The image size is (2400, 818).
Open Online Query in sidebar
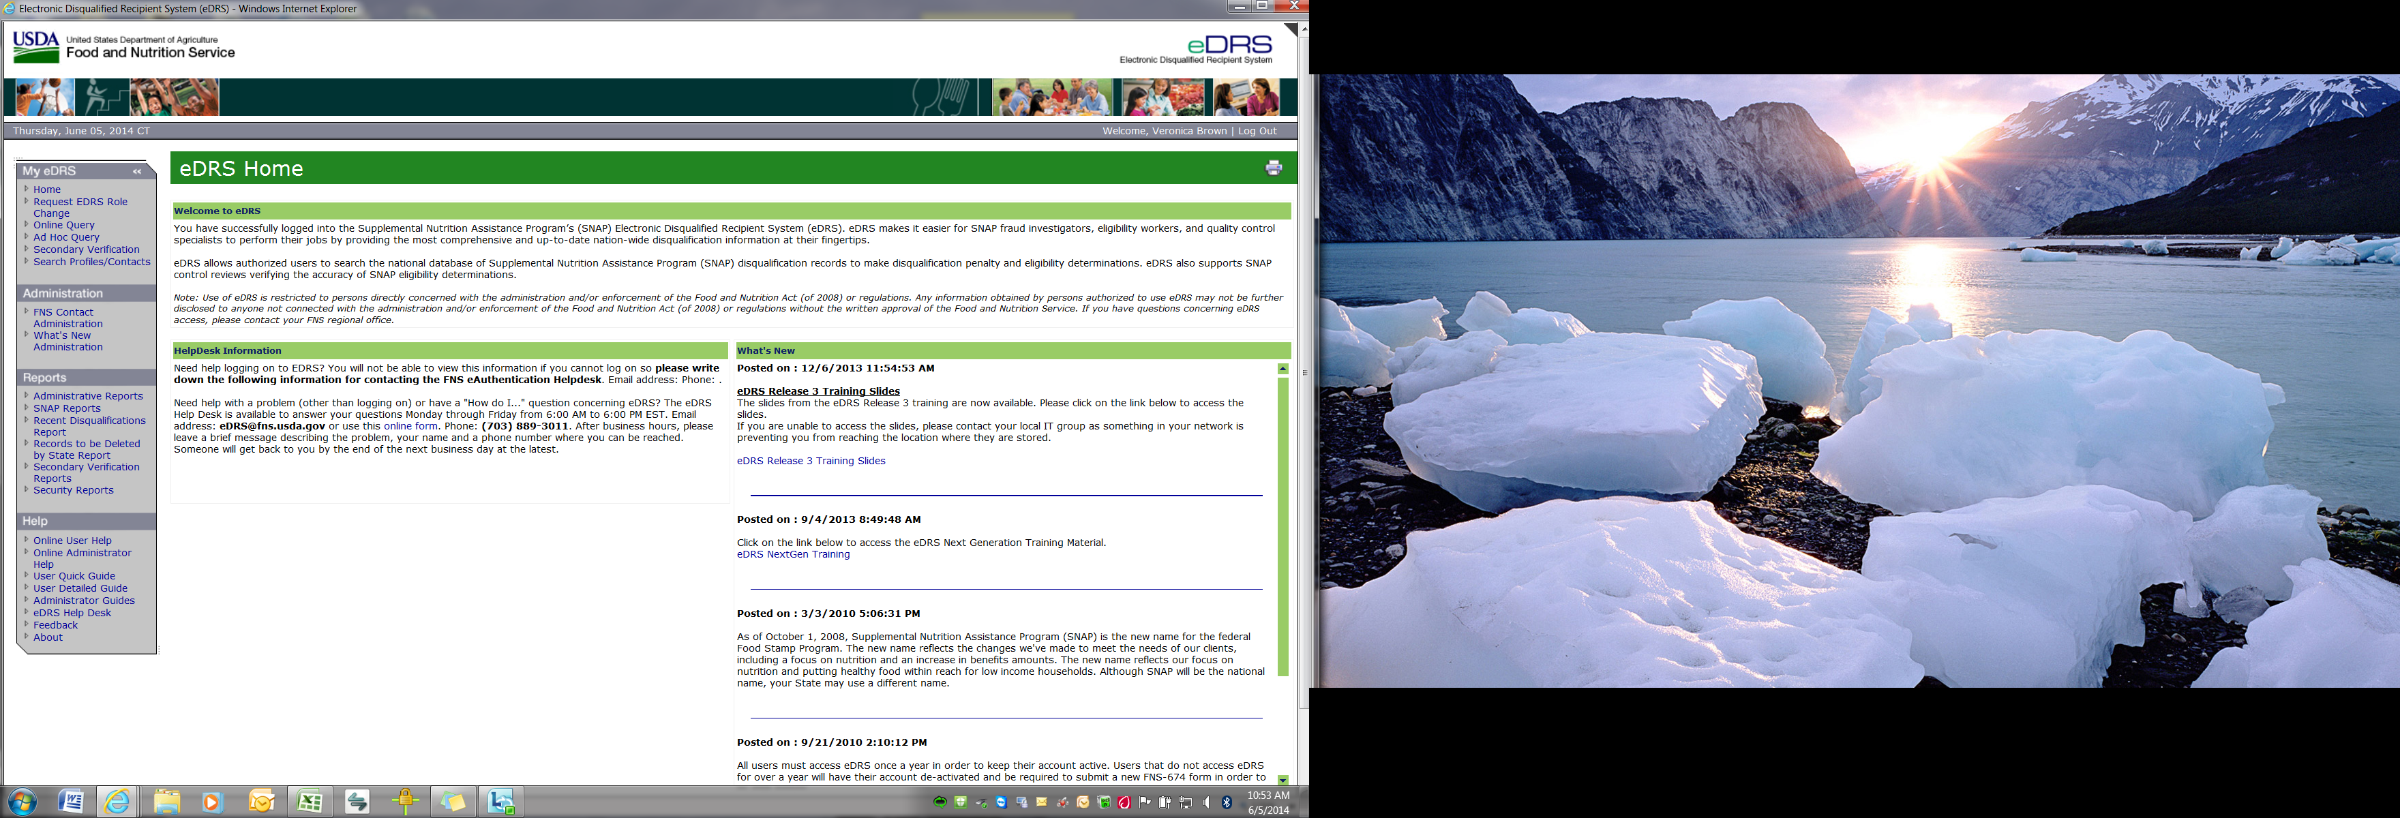pyautogui.click(x=63, y=224)
